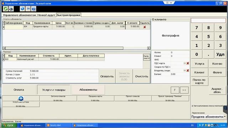Image resolution: width=228 pixels, height=128 pixels.
Task: Tap keypad digit 0
Action: pos(197,54)
